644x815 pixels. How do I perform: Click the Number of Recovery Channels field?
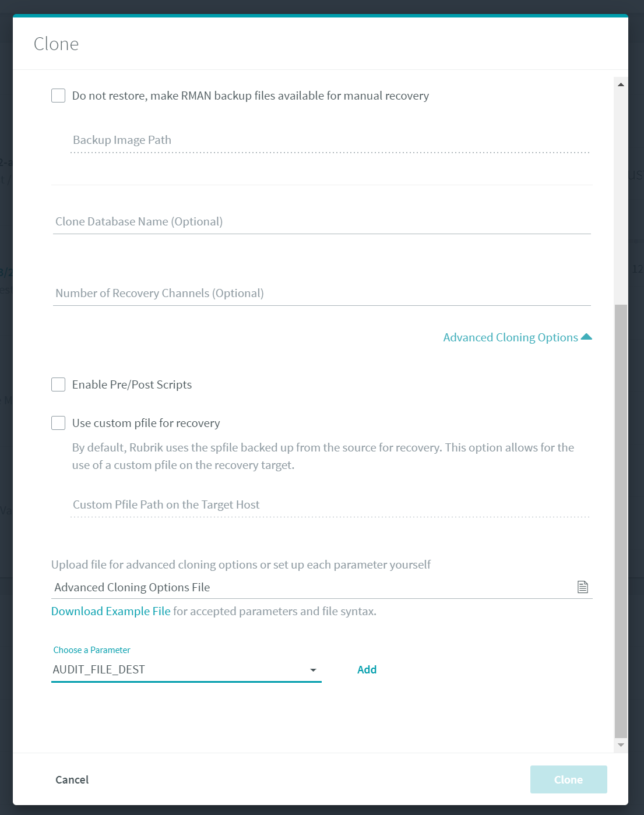(x=322, y=294)
